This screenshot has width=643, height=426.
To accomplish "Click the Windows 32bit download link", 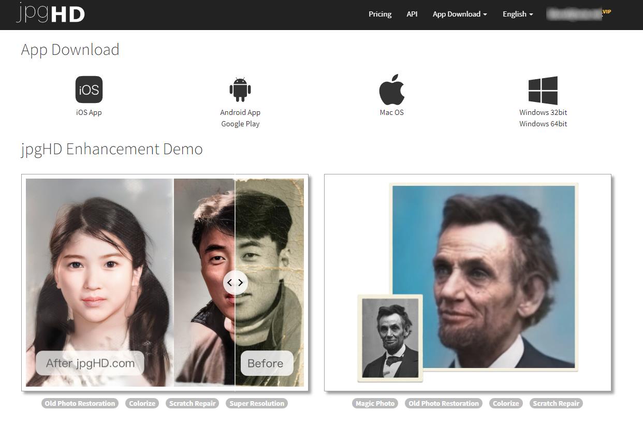I will [543, 112].
